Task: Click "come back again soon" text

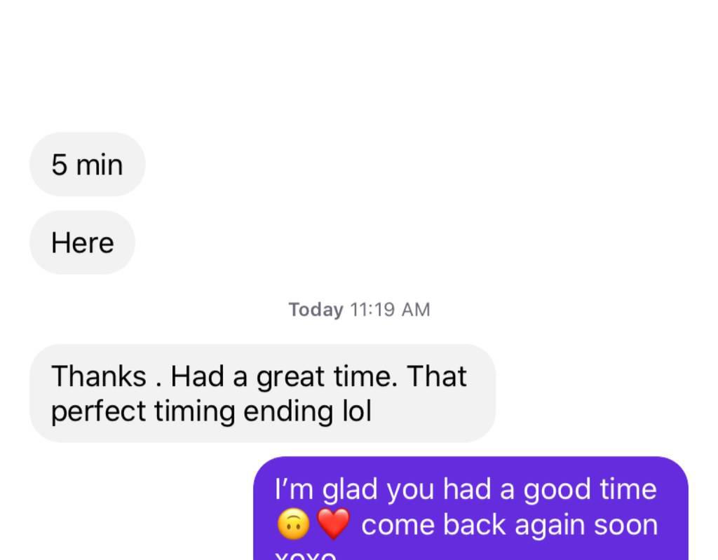Action: pyautogui.click(x=509, y=525)
